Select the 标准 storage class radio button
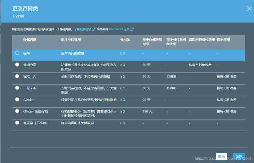254x163 pixels. (x=17, y=53)
